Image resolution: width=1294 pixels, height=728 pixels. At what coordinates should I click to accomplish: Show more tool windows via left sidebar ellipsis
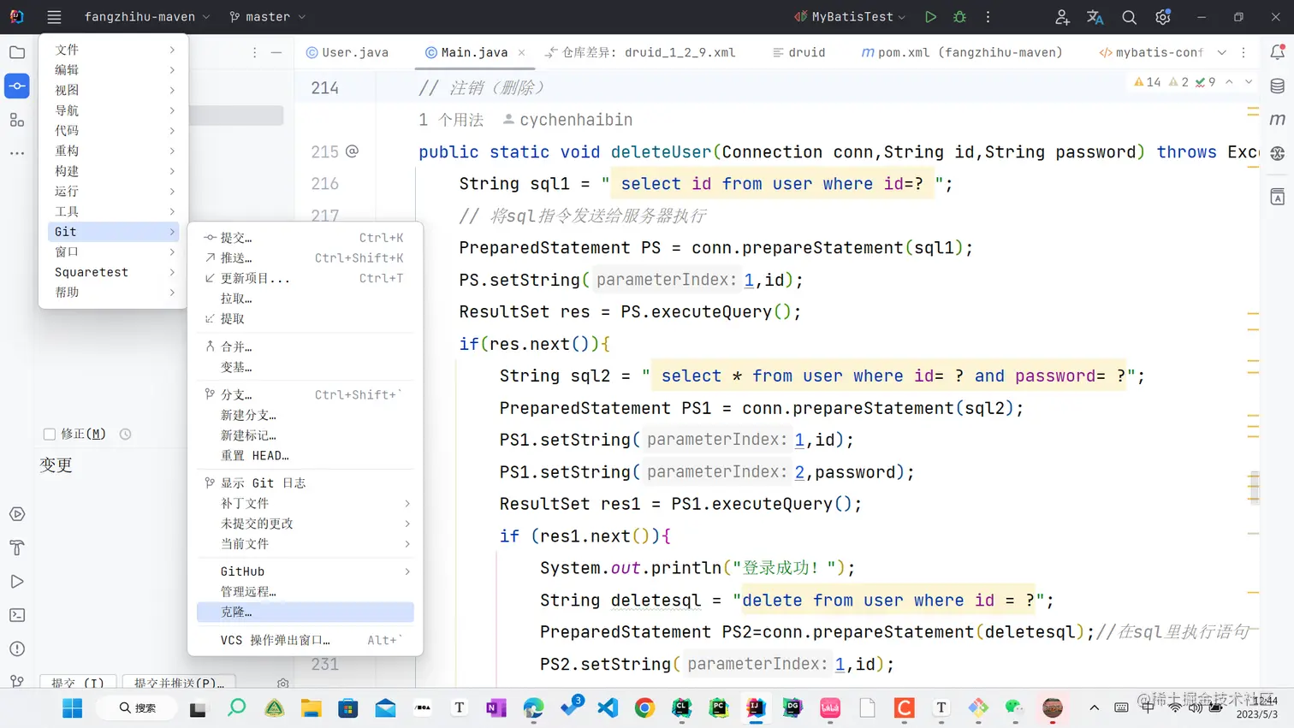[x=17, y=153]
